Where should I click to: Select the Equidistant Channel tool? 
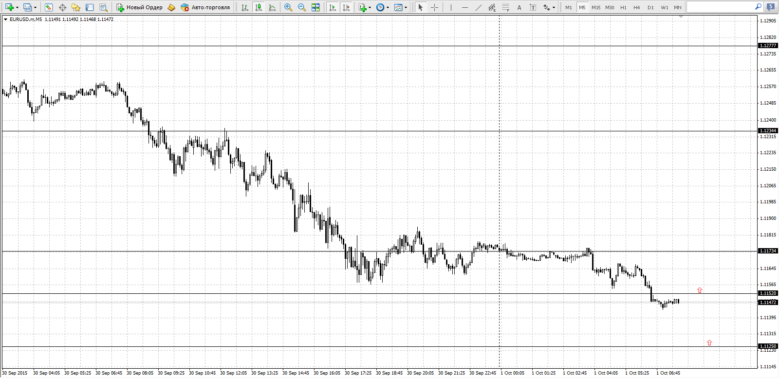[492, 7]
